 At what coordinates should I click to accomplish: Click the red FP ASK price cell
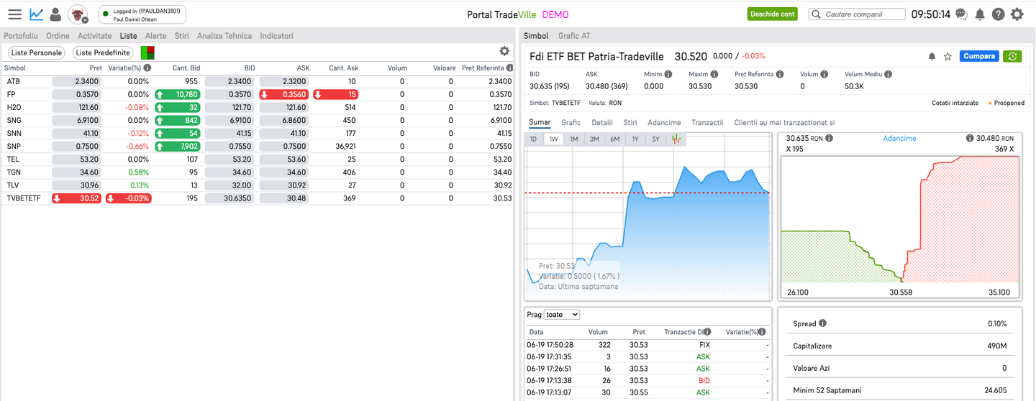pos(284,94)
